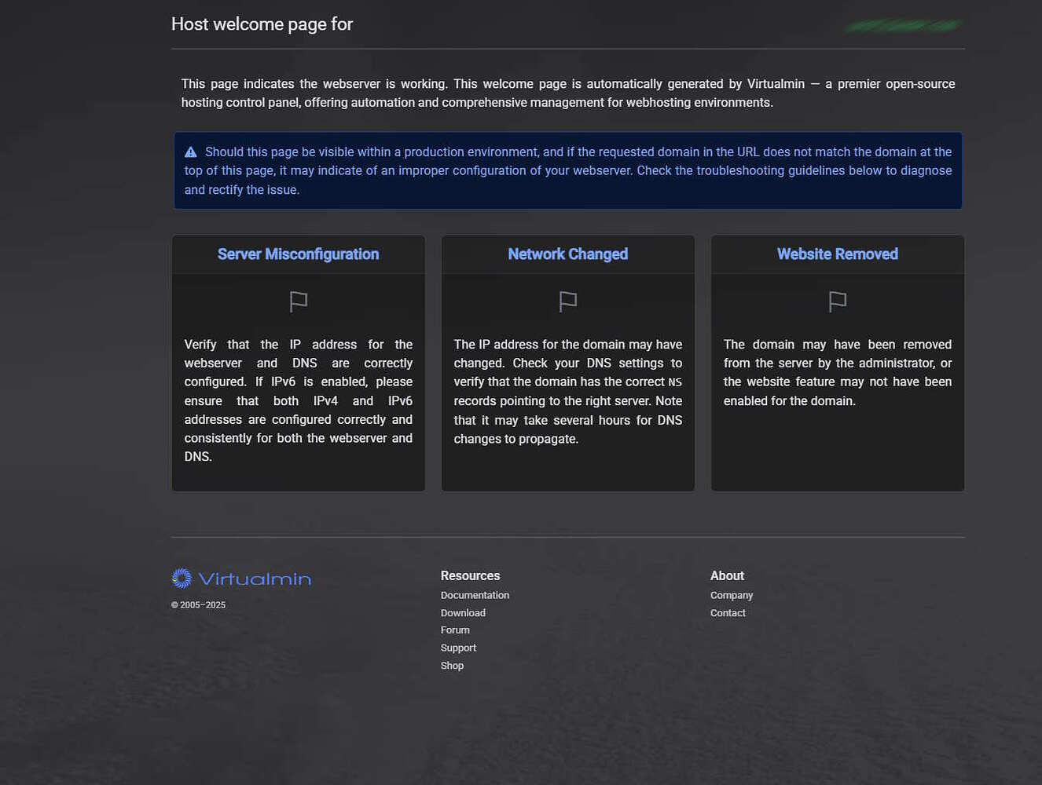This screenshot has width=1042, height=785.
Task: Open the Support link
Action: [458, 648]
